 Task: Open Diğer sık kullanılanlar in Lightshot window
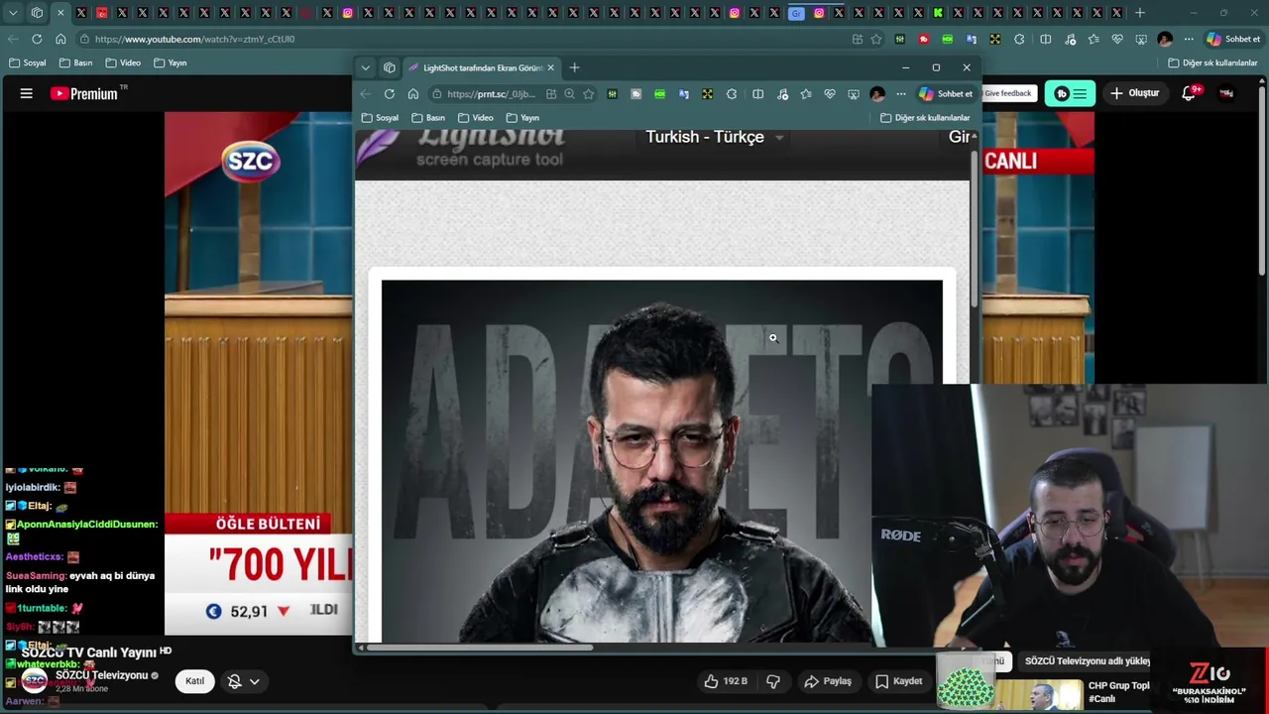click(x=925, y=117)
